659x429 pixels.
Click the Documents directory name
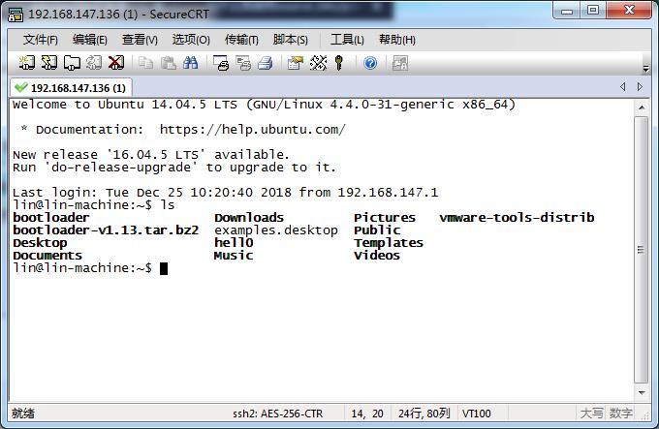point(47,256)
